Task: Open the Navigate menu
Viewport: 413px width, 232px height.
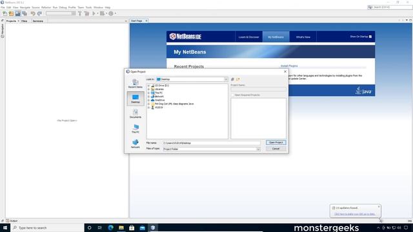Action: [25, 7]
